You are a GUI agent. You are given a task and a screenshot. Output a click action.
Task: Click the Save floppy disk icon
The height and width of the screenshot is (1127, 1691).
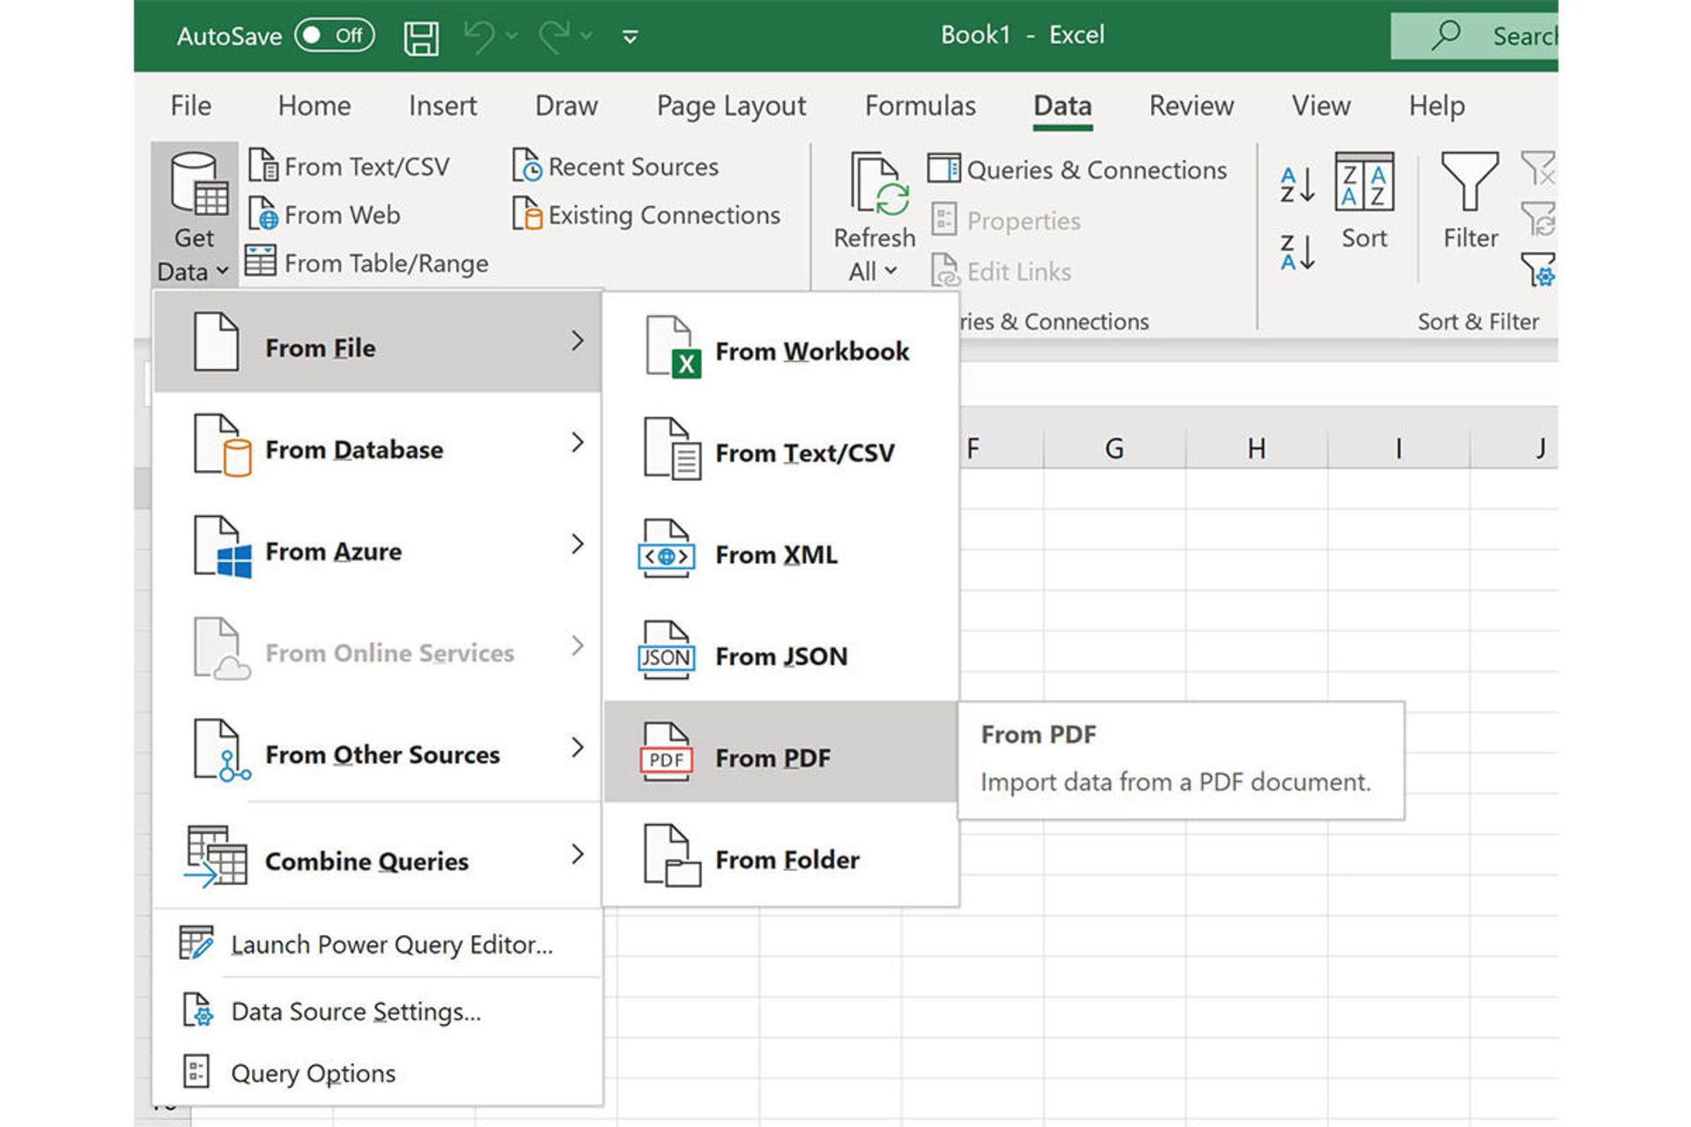coord(421,38)
